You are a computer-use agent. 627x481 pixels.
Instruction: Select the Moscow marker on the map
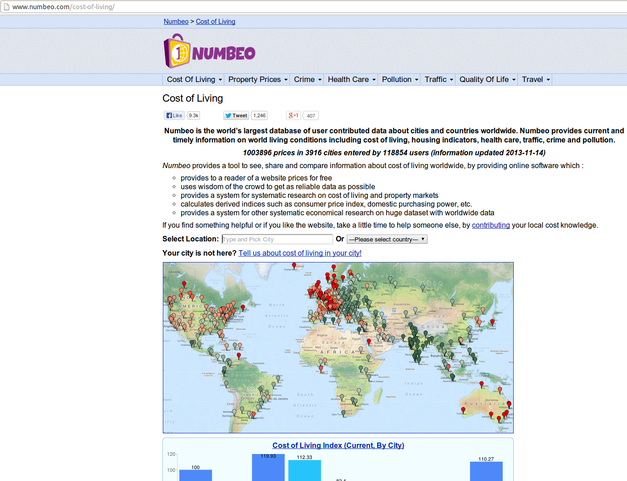[x=367, y=286]
